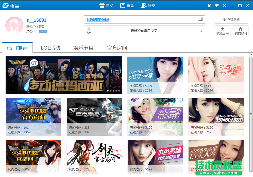The height and width of the screenshot is (177, 253).
Task: Open the circular menu dropdown icon
Action: [224, 6]
